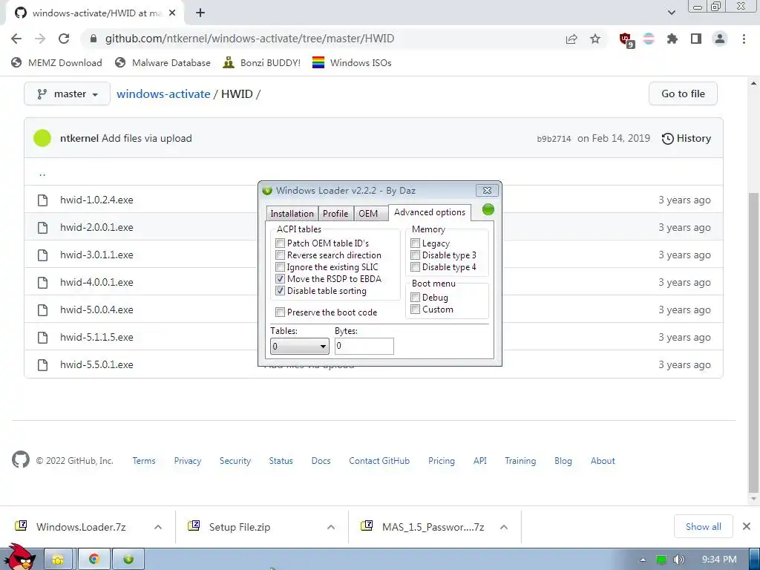Image resolution: width=760 pixels, height=570 pixels.
Task: Open the Windows ISOs bookmark
Action: click(352, 62)
